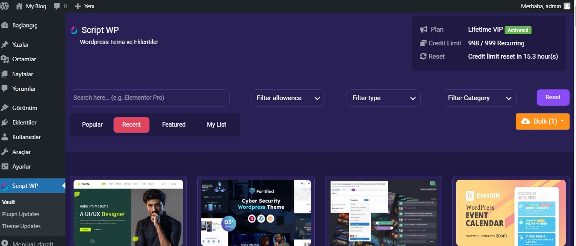Click the Görünüm brush icon
The image size is (576, 246).
(x=5, y=108)
